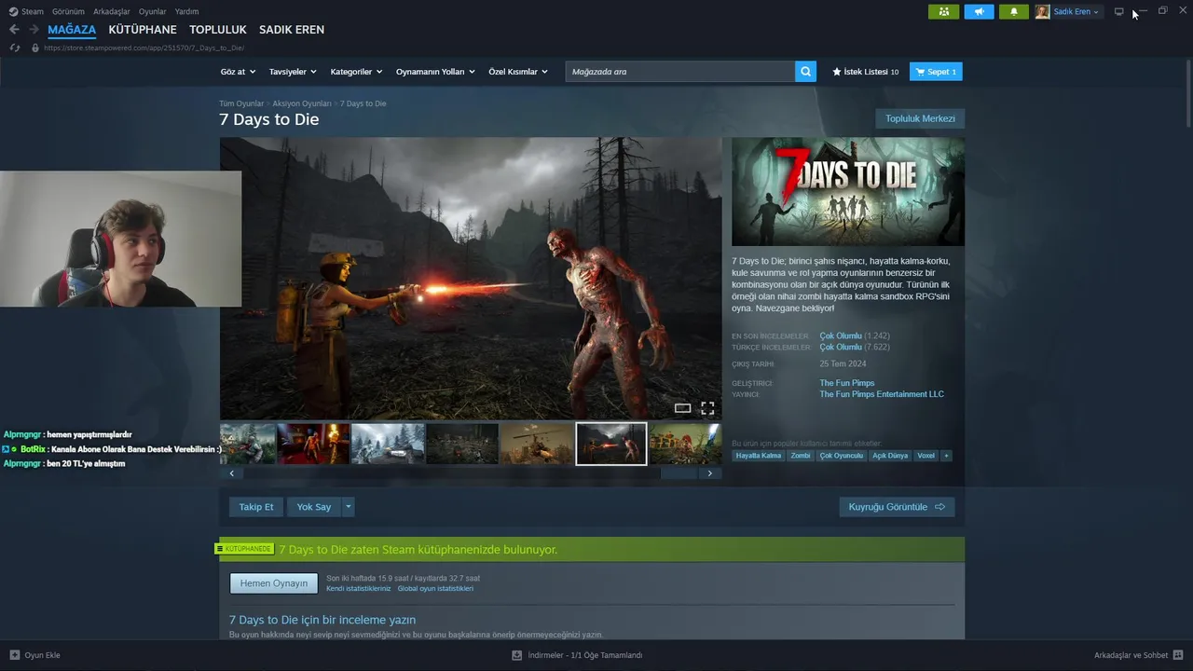This screenshot has width=1193, height=671.
Task: Click the store URL address text
Action: click(144, 48)
